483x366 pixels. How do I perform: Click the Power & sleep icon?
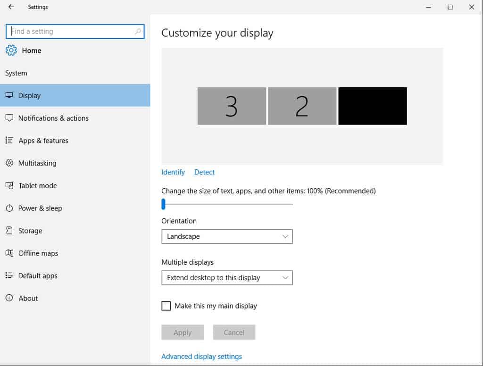point(9,208)
